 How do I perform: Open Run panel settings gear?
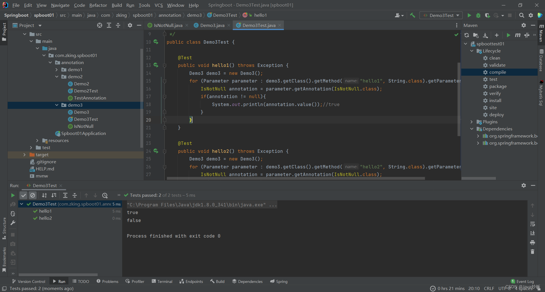click(x=524, y=185)
